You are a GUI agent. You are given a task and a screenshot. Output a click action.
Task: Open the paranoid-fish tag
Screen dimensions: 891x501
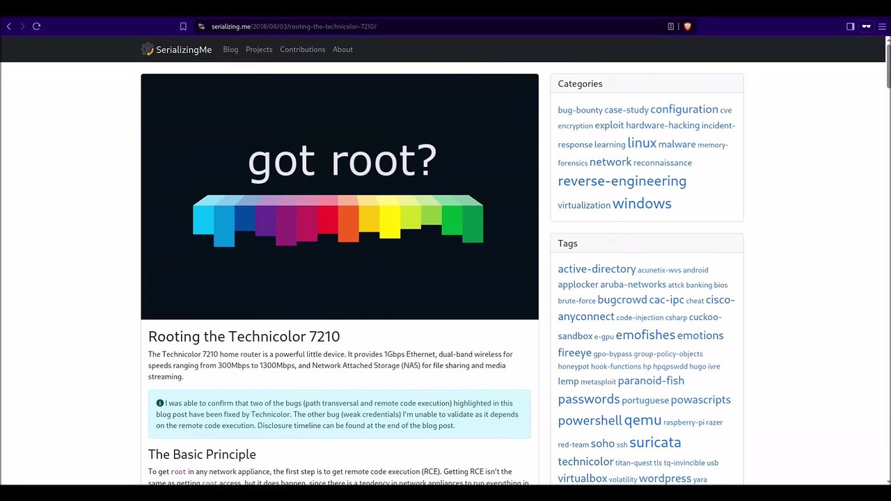click(x=651, y=381)
